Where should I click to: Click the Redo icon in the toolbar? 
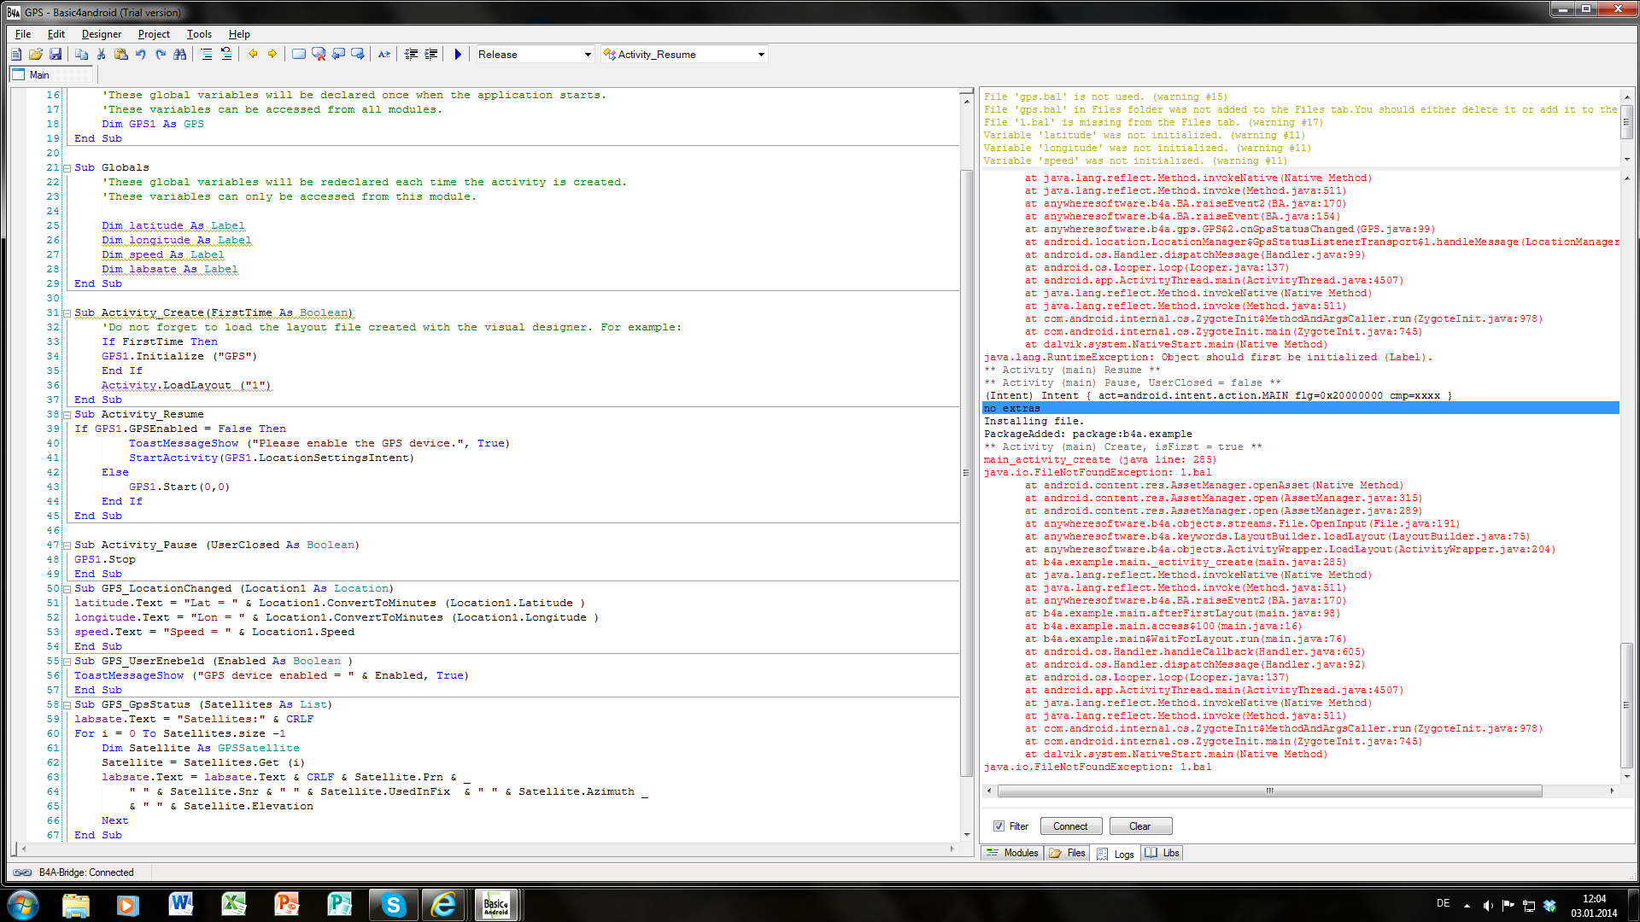click(x=160, y=54)
